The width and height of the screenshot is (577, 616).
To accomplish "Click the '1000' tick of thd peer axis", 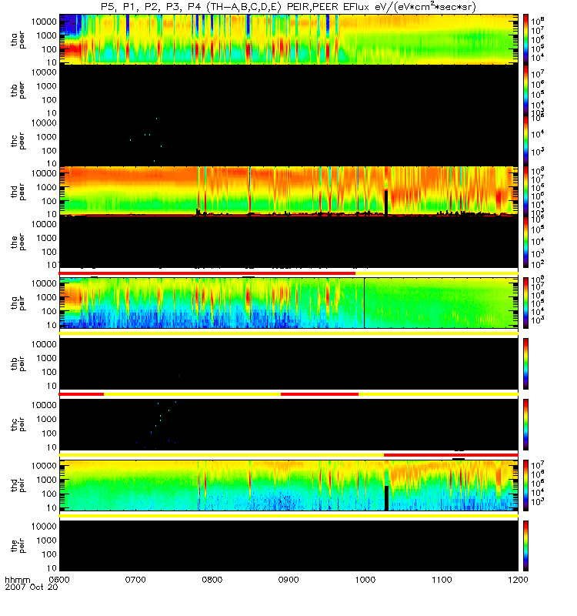I will coord(47,187).
